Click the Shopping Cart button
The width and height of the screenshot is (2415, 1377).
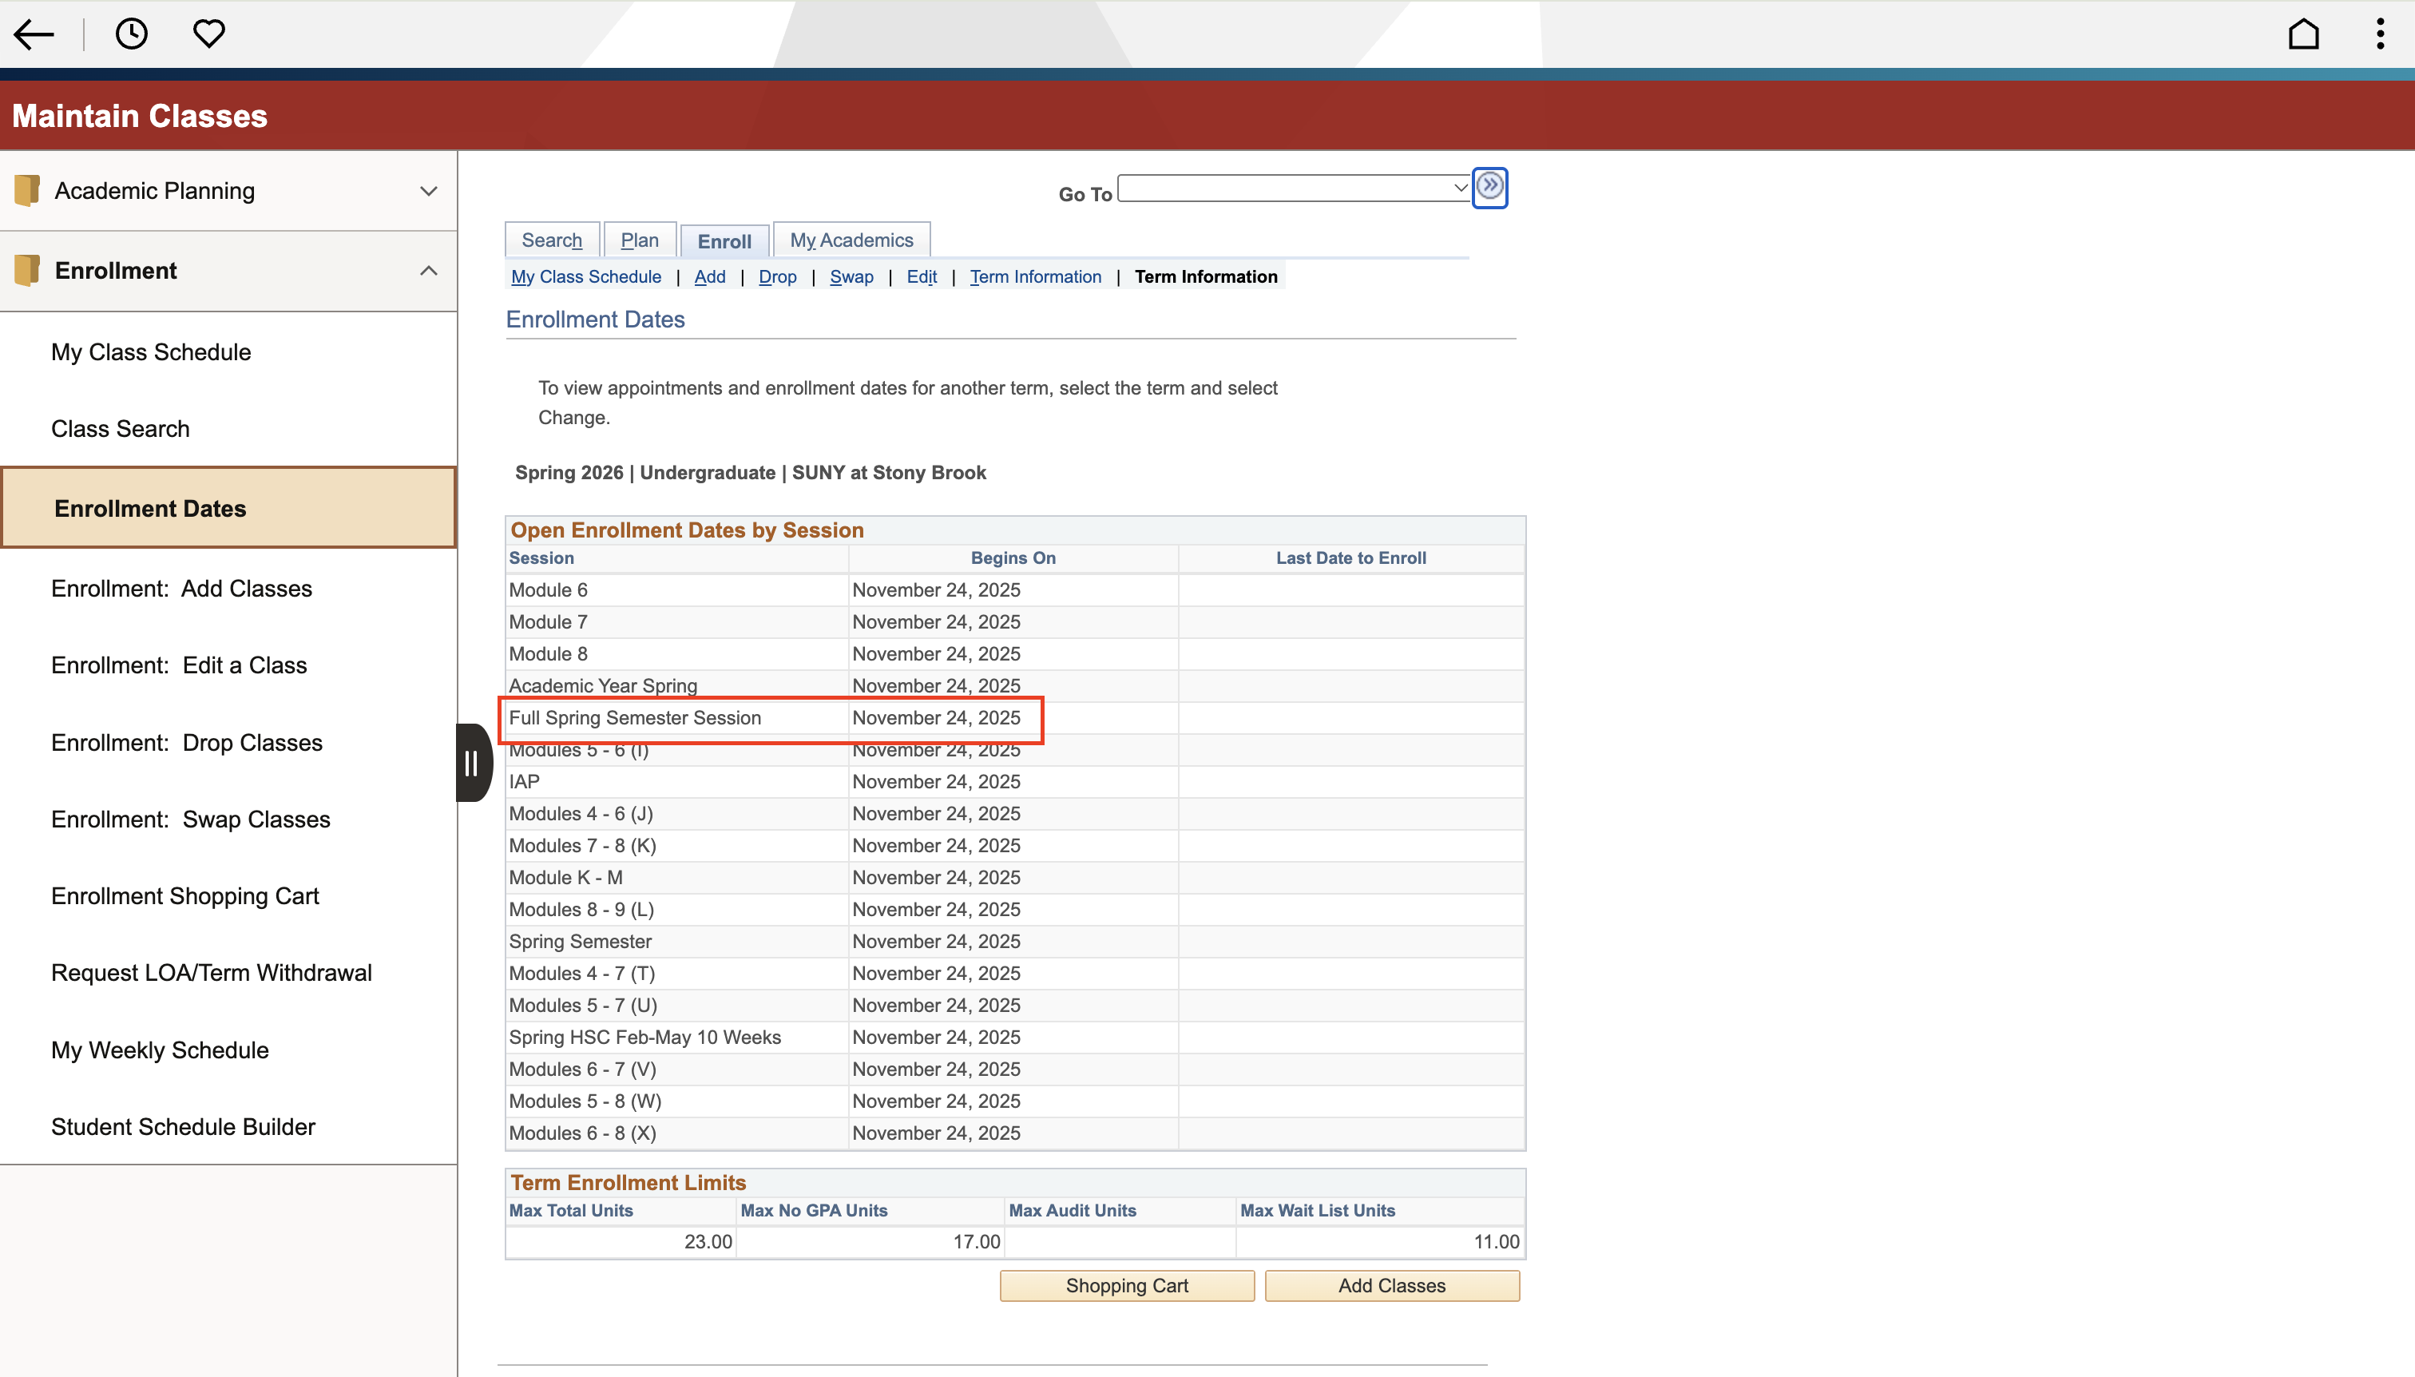coord(1127,1286)
